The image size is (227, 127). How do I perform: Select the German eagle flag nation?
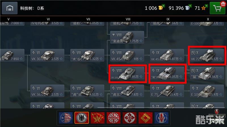(82, 118)
